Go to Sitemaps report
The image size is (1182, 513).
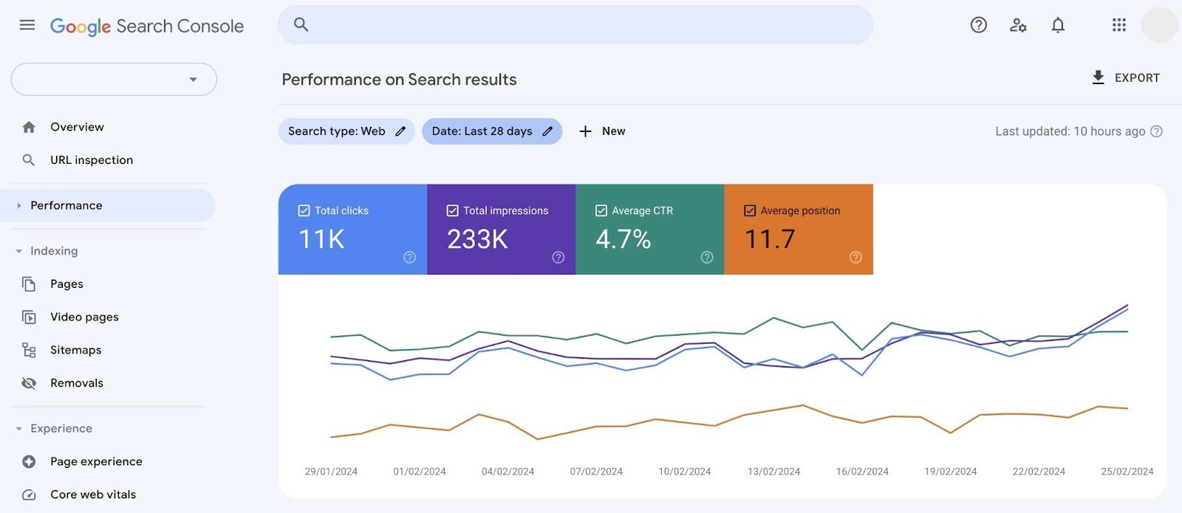click(x=75, y=350)
